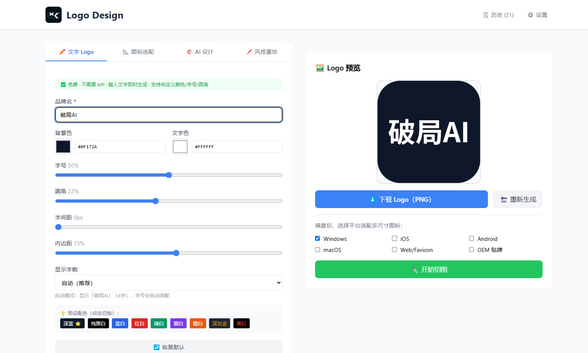Click the 下载 Logo (PNG) button

401,199
